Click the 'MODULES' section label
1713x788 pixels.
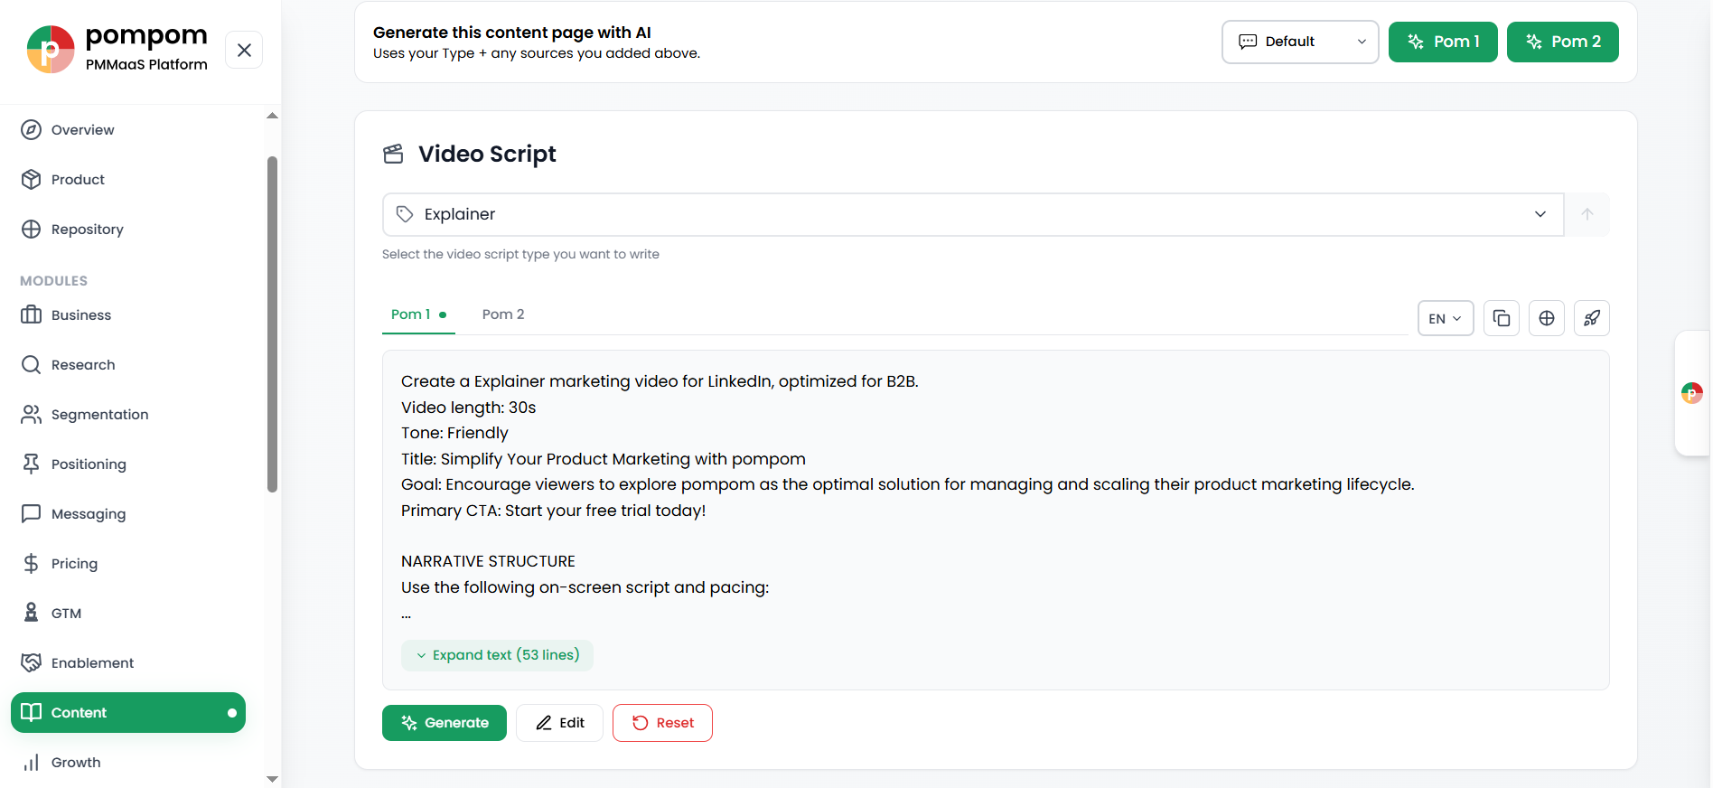tap(53, 281)
